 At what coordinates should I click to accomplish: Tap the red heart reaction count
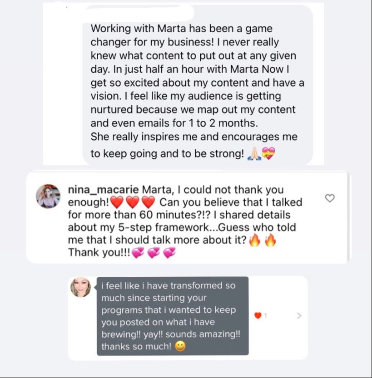261,315
